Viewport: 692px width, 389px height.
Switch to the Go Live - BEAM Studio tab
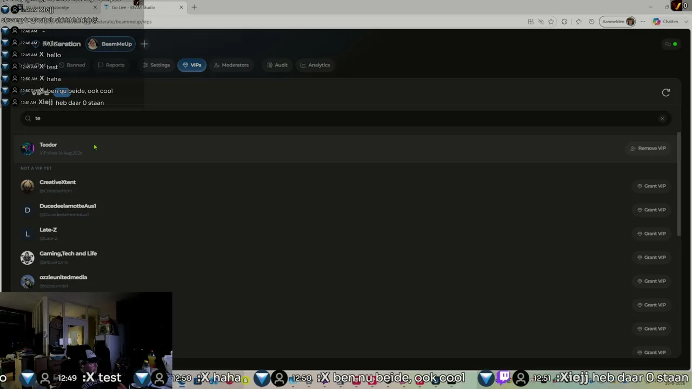coord(143,7)
